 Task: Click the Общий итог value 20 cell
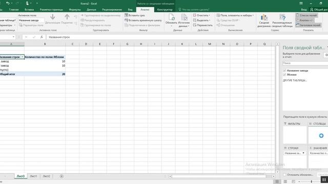point(45,74)
